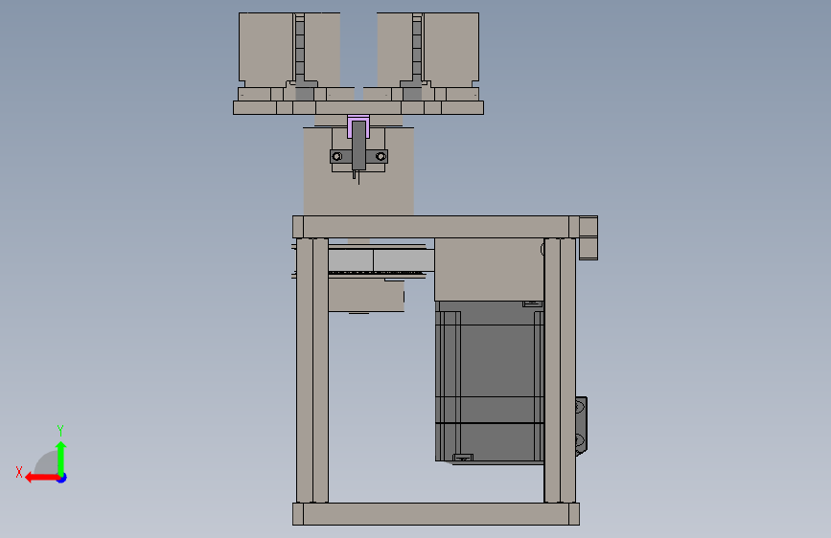This screenshot has width=831, height=538.
Task: Select the light gray conveyor rail inside frame
Action: tap(381, 260)
